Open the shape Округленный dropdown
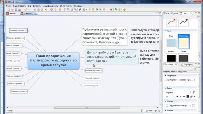This screenshot has width=203, height=114. [x=179, y=105]
